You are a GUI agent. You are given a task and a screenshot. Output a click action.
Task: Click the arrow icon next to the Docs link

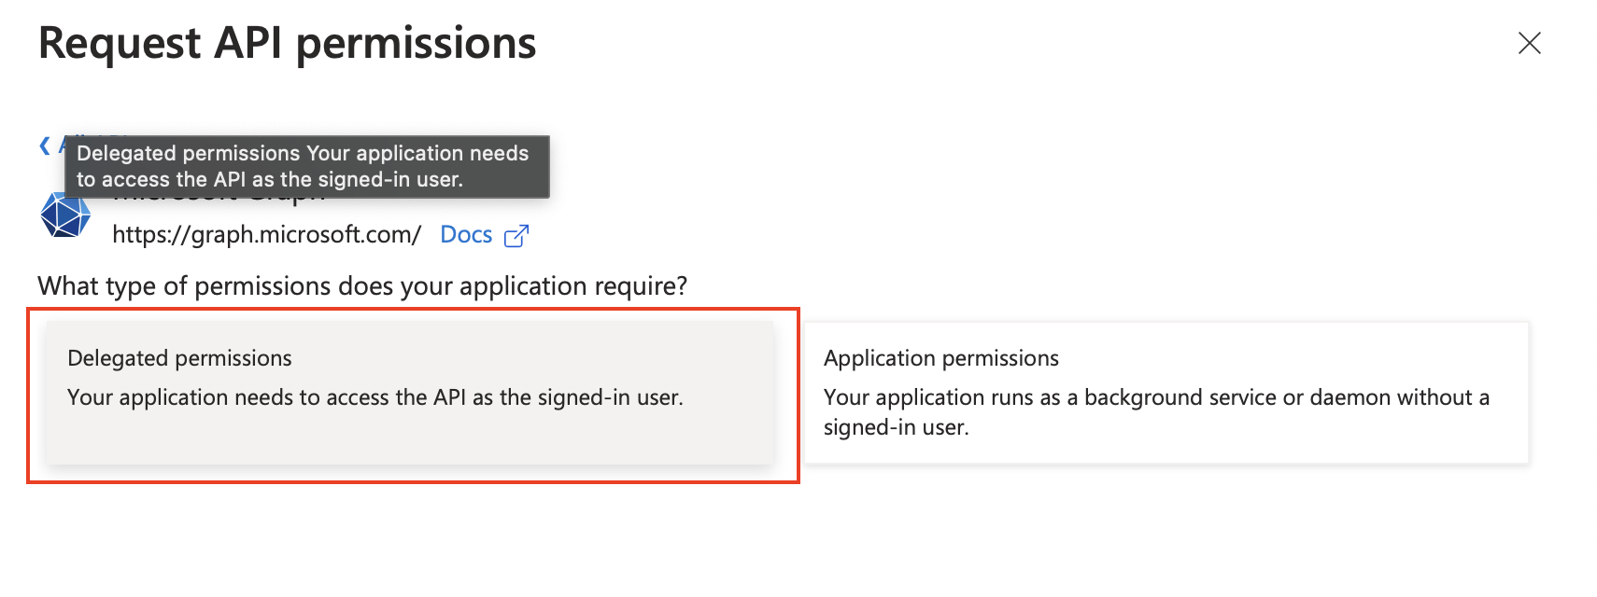[516, 235]
